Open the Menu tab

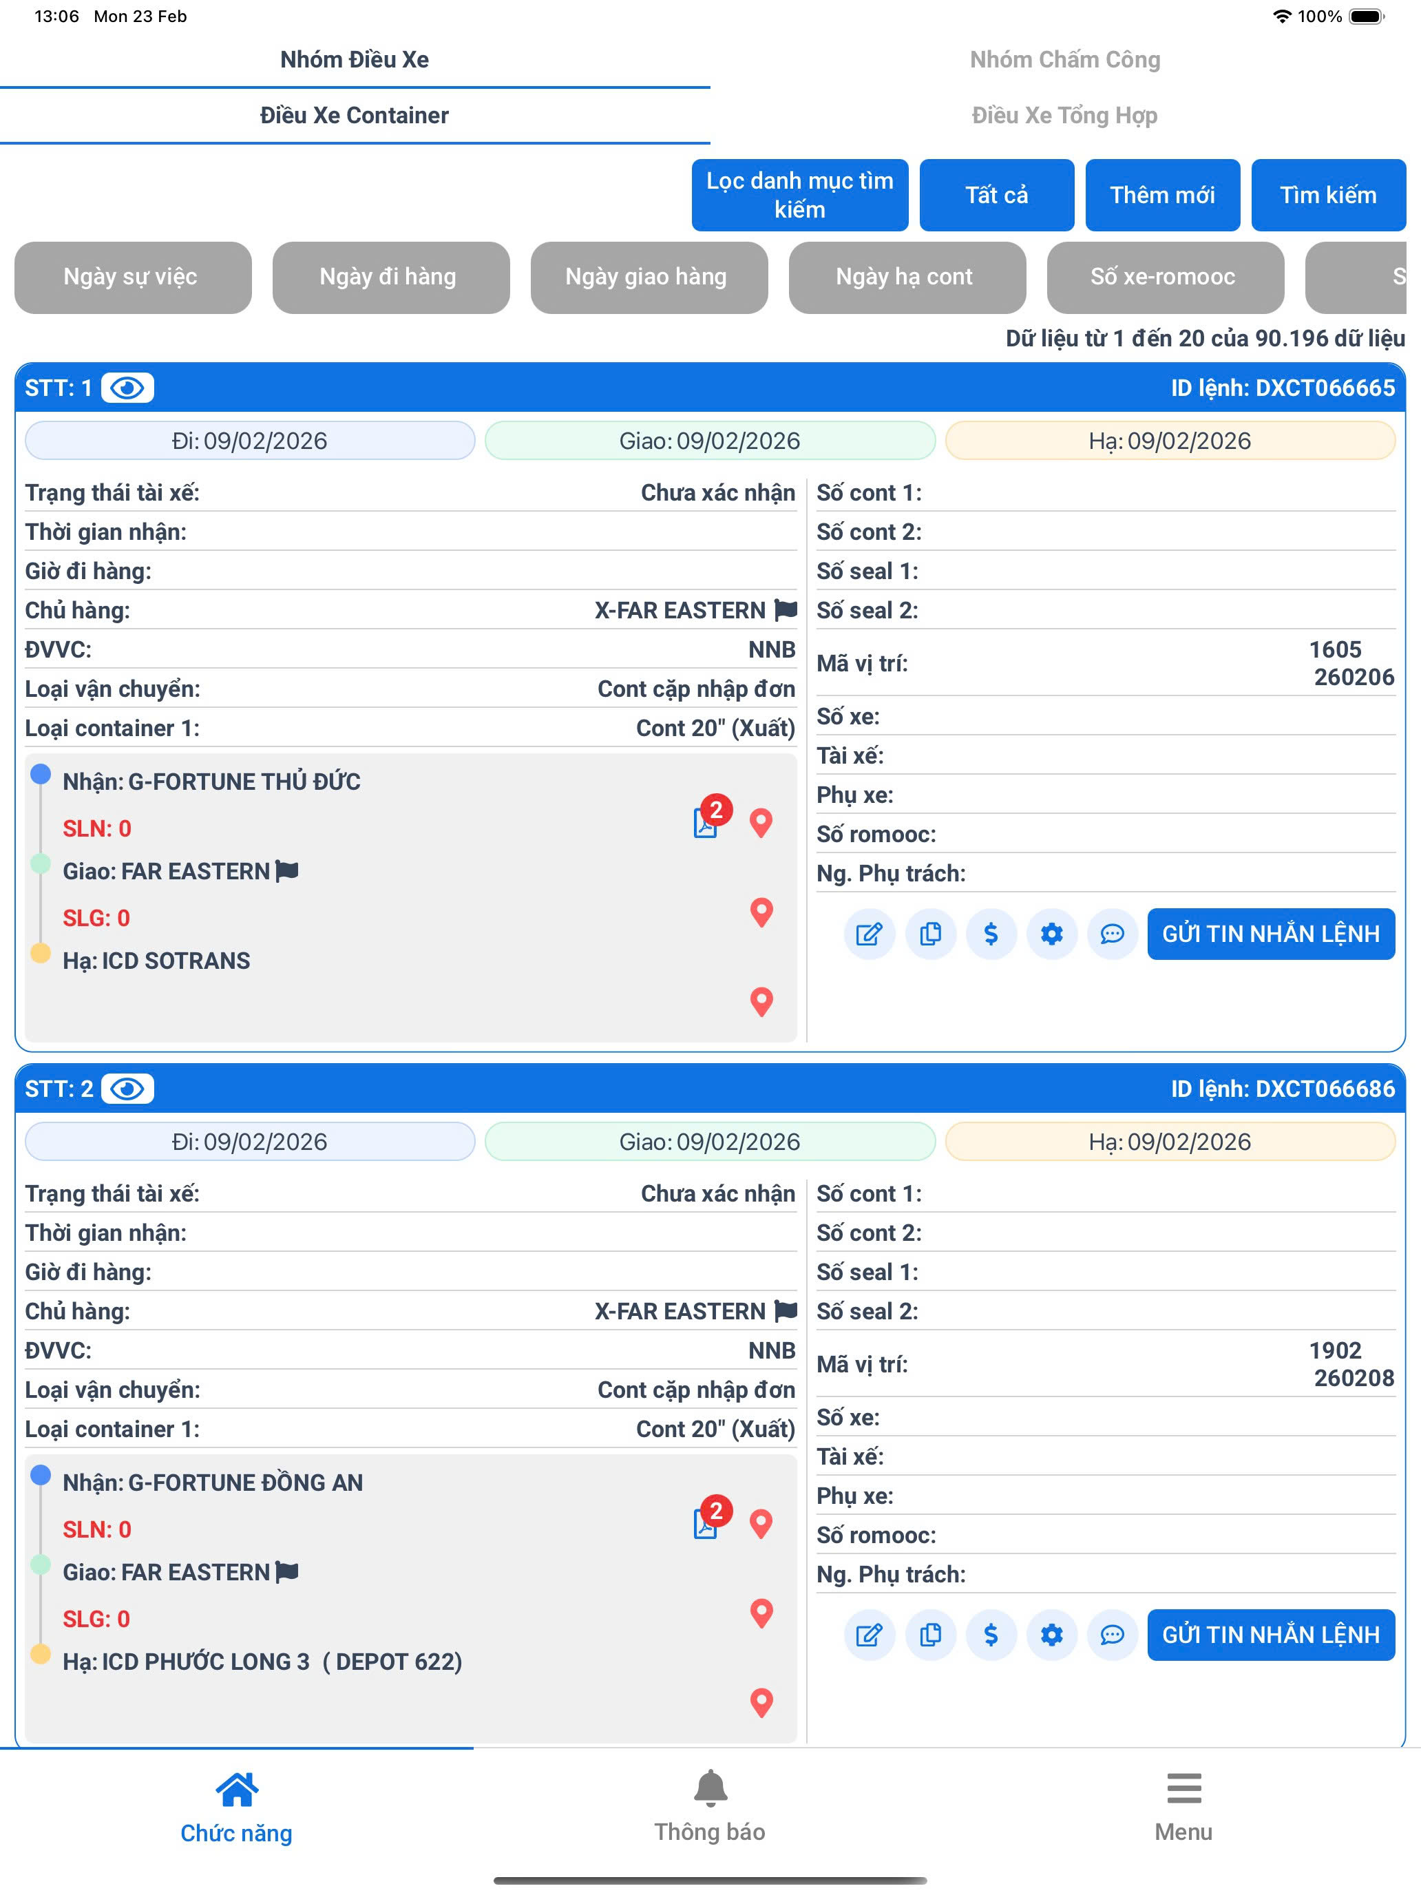click(x=1183, y=1808)
